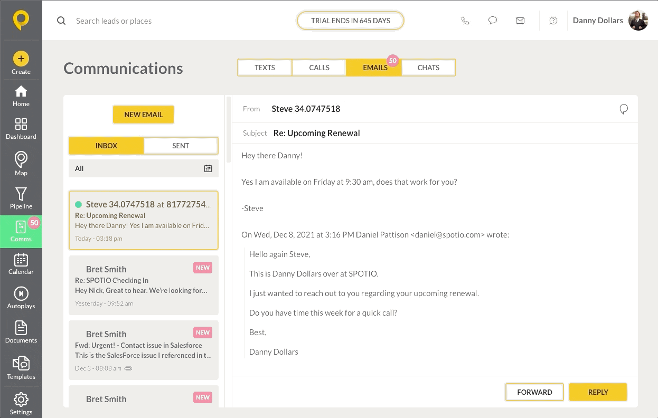Screen dimensions: 658x418
Task: Click the REPLY button
Action: 598,392
